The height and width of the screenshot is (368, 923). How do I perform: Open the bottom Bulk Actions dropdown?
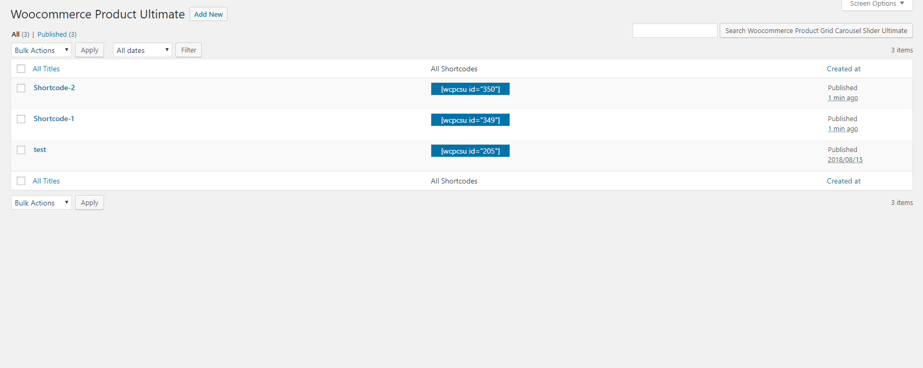(x=42, y=203)
